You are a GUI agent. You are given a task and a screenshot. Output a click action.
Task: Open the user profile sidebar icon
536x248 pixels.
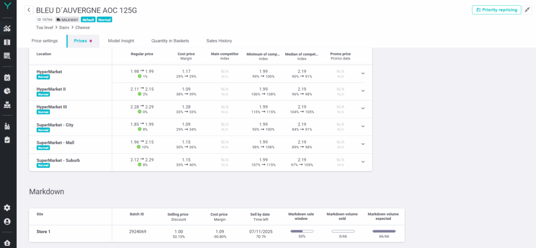7,221
